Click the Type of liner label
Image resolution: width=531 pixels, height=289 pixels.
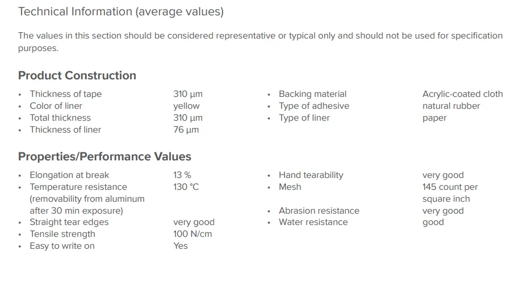[x=304, y=118]
